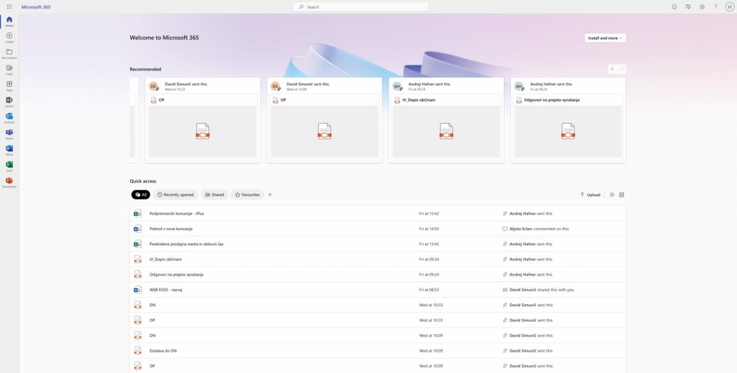Click the Microsoft 365 title link

click(x=36, y=7)
